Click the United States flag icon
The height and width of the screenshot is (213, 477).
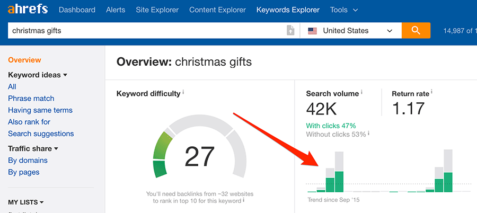pos(313,31)
